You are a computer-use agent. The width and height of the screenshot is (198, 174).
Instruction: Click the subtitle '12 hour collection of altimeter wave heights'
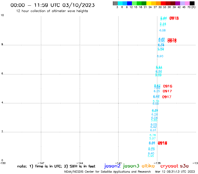point(52,11)
